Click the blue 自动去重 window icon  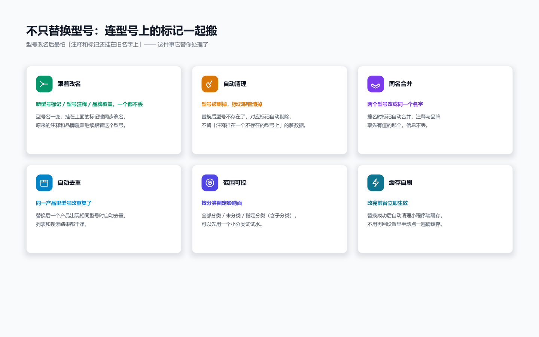click(x=44, y=183)
